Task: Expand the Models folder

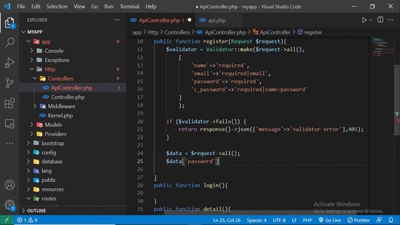Action: point(32,124)
